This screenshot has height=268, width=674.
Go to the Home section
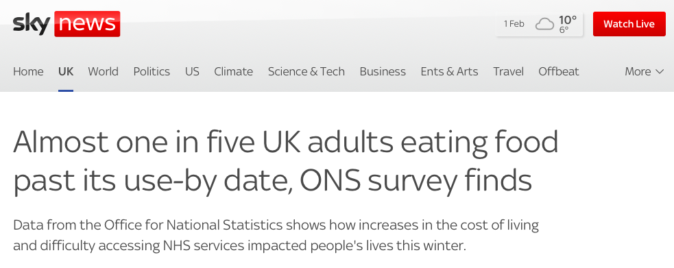click(28, 71)
